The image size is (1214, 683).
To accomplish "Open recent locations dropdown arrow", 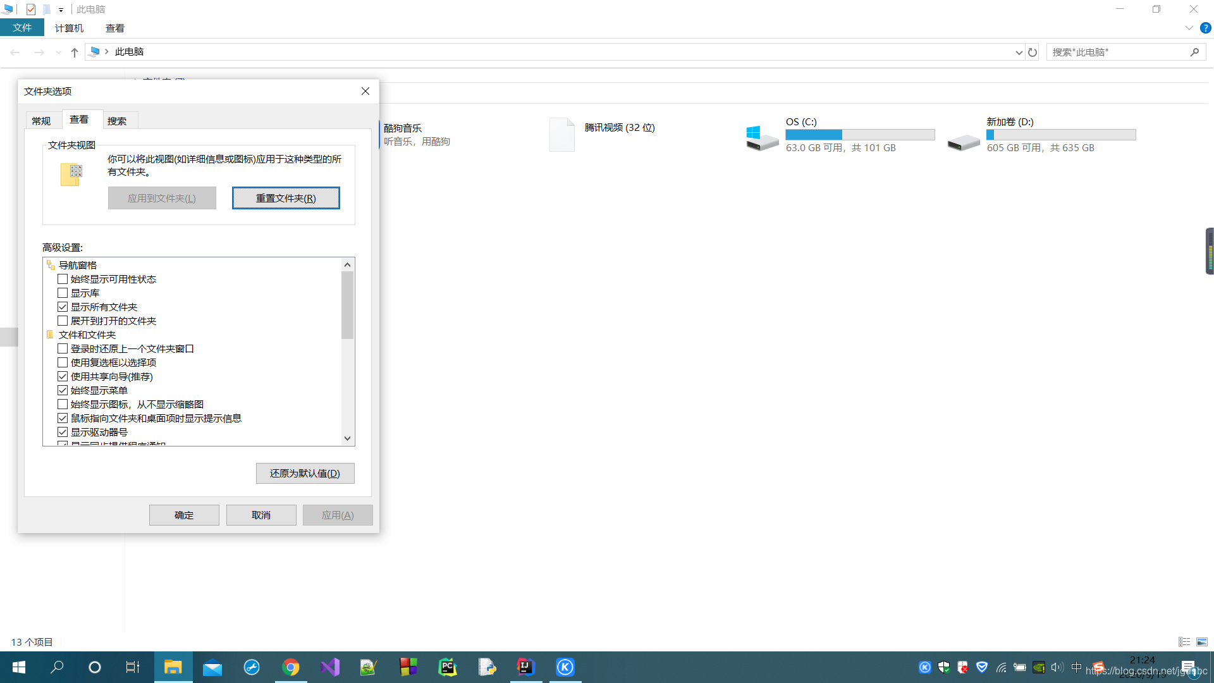I will point(58,52).
